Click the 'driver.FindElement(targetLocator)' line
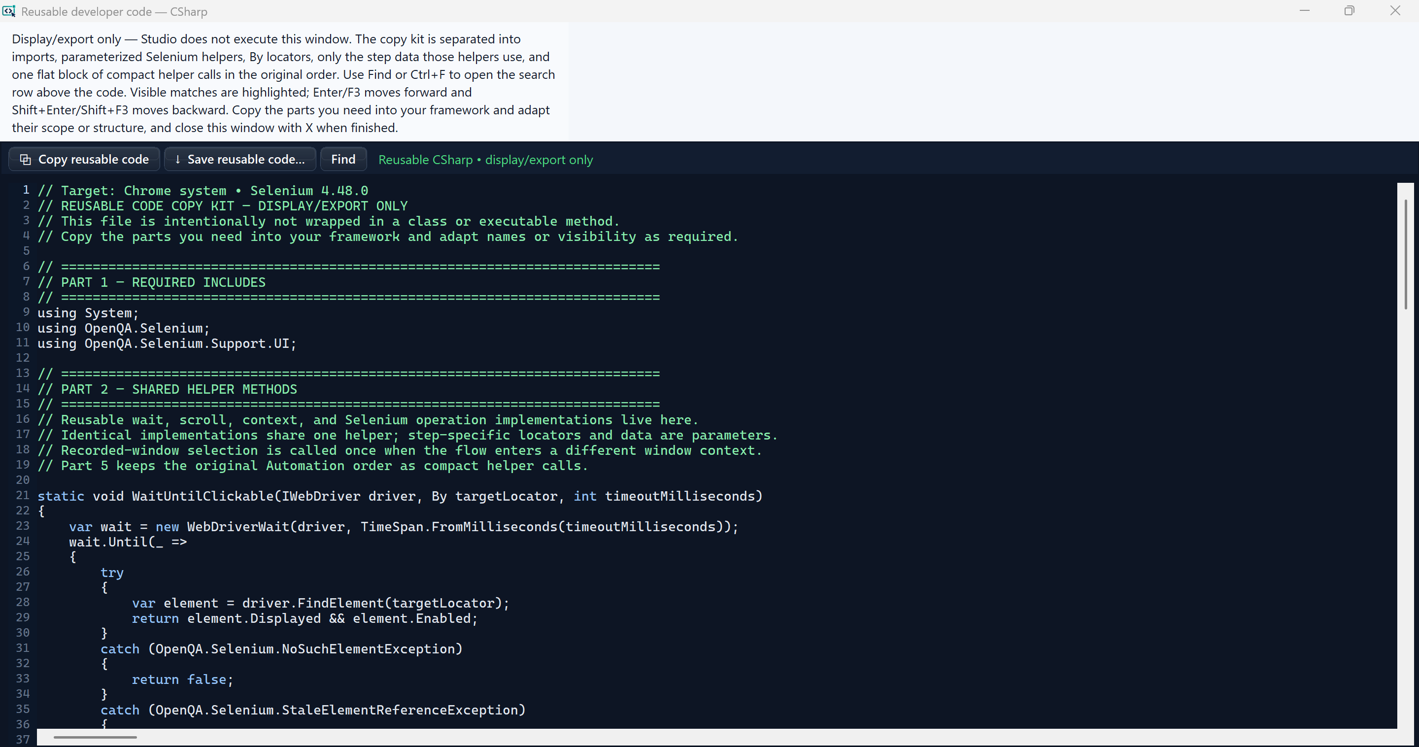This screenshot has height=747, width=1419. [321, 603]
